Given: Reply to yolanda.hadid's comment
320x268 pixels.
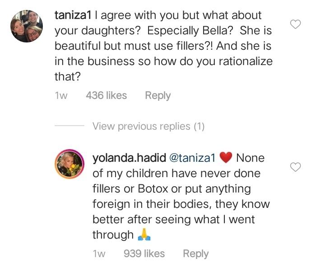Looking at the screenshot, I should (196, 254).
